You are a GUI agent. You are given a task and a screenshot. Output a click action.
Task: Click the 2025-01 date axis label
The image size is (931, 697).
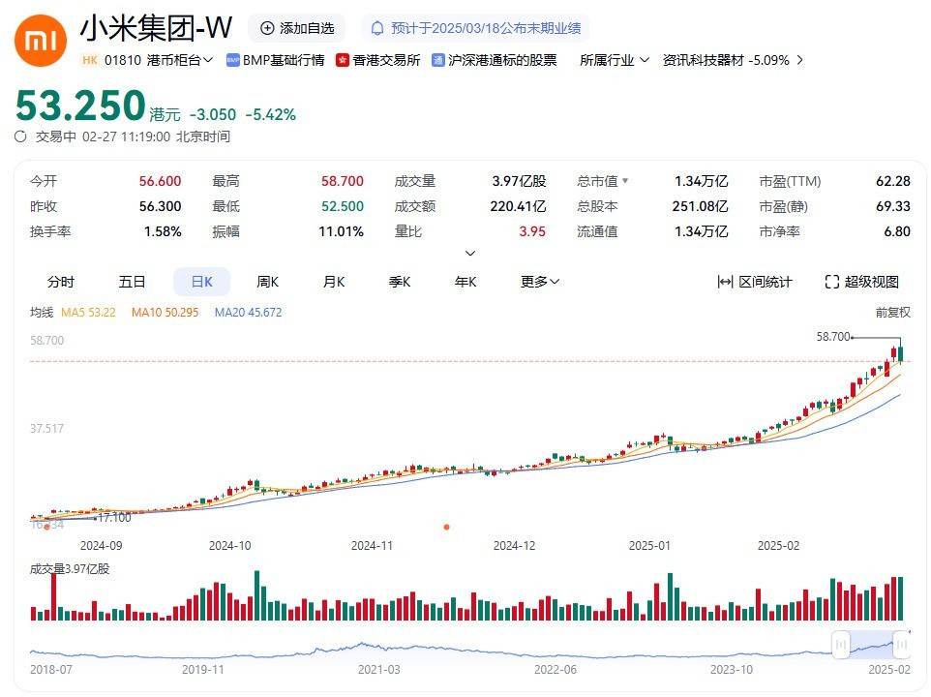click(x=649, y=546)
